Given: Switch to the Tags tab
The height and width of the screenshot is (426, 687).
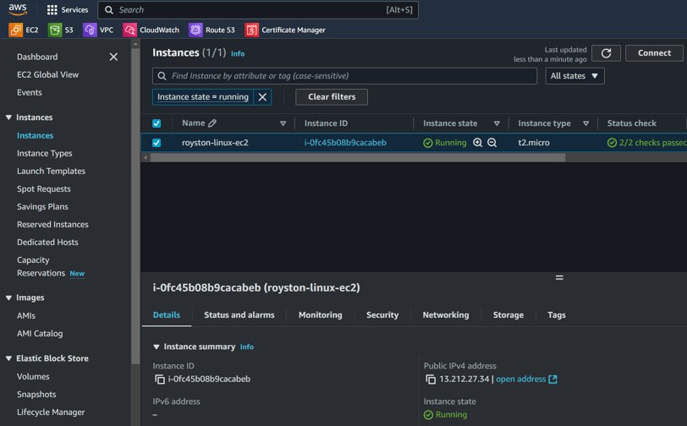Looking at the screenshot, I should 557,314.
